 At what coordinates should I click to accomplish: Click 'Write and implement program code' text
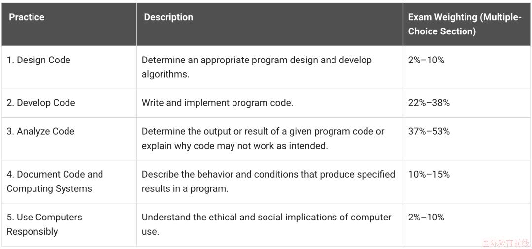tap(217, 103)
